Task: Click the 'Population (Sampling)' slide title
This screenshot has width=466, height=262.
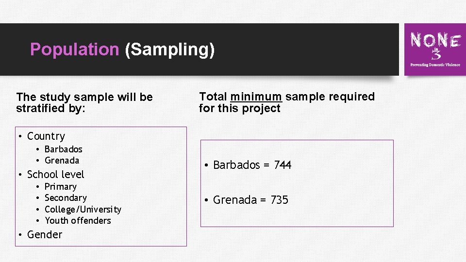Action: [122, 49]
